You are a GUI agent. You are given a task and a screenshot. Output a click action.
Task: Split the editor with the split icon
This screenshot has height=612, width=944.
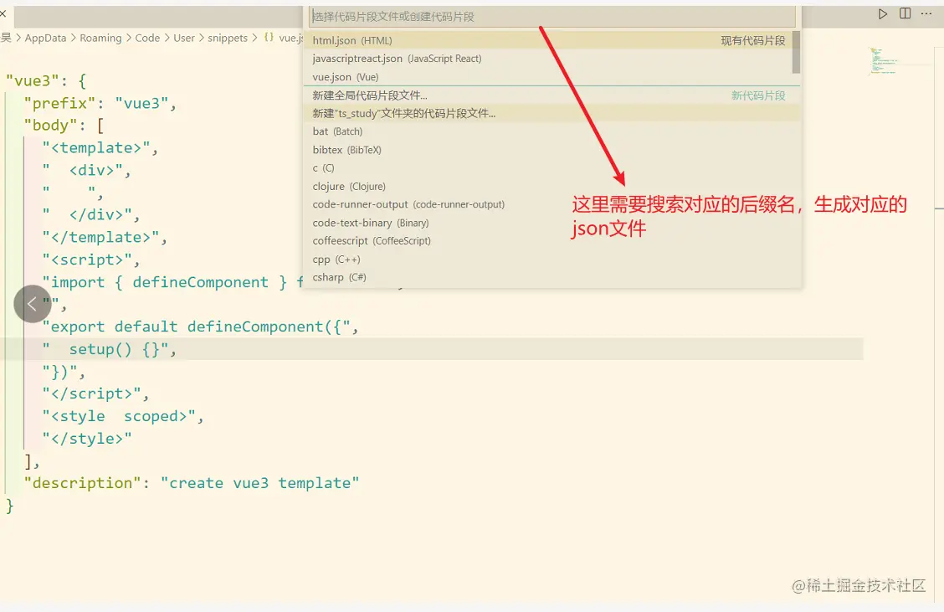click(x=905, y=13)
